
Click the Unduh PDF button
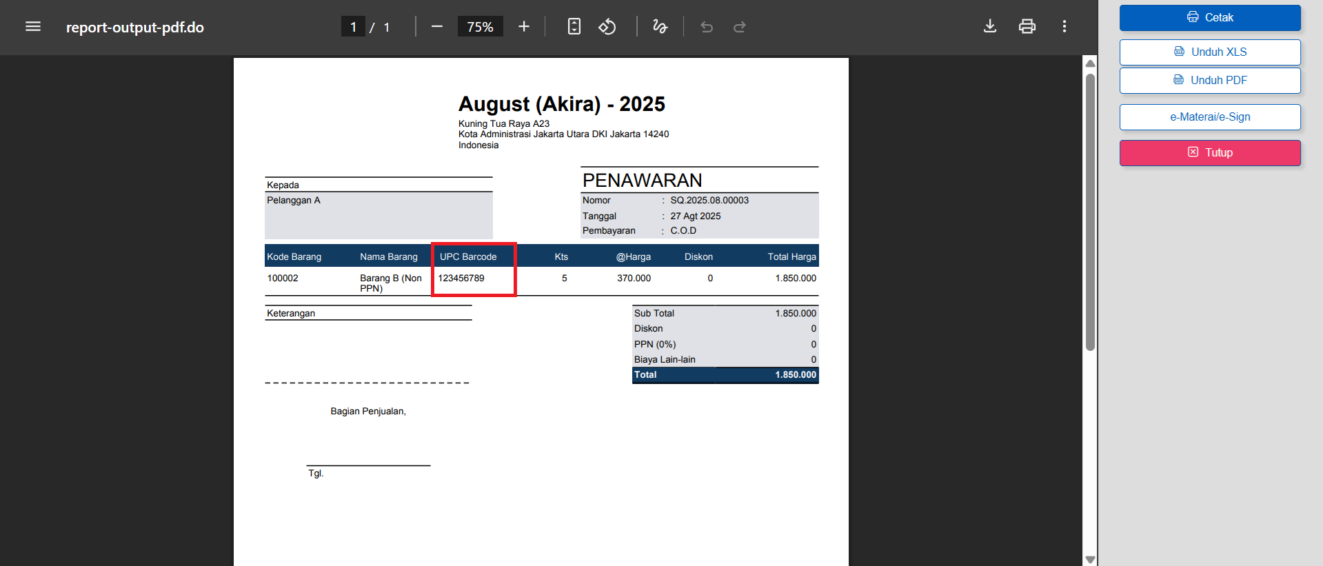click(x=1210, y=81)
